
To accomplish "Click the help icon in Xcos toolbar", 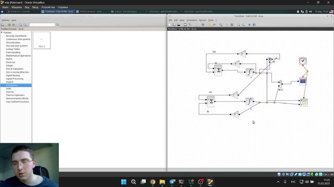I will (254, 25).
